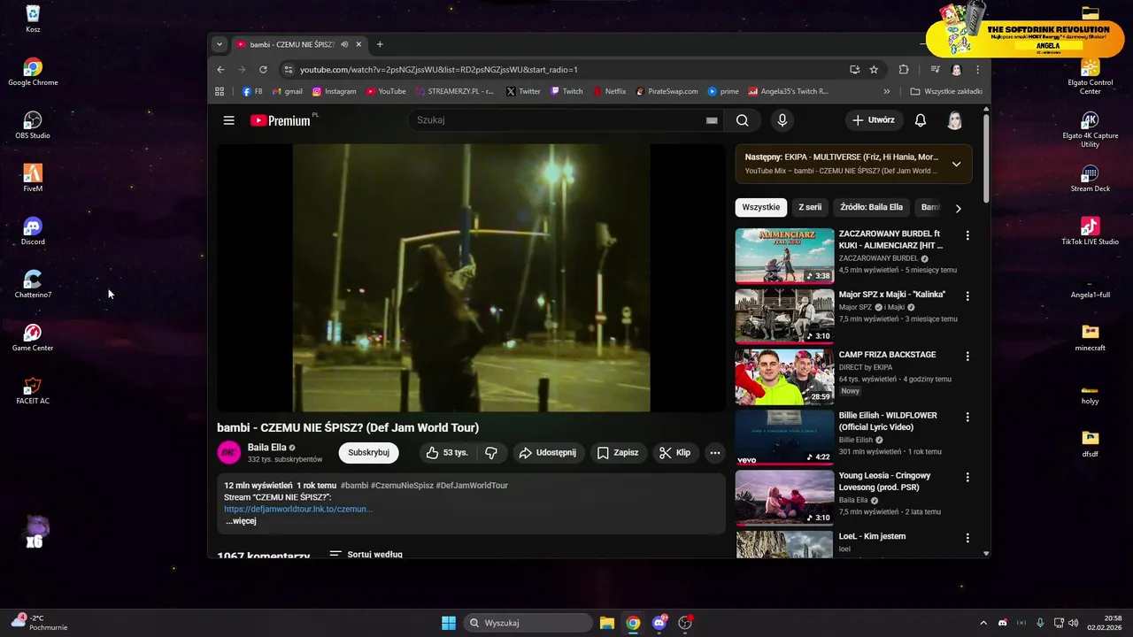Select the FiveM desktop icon

point(33,178)
